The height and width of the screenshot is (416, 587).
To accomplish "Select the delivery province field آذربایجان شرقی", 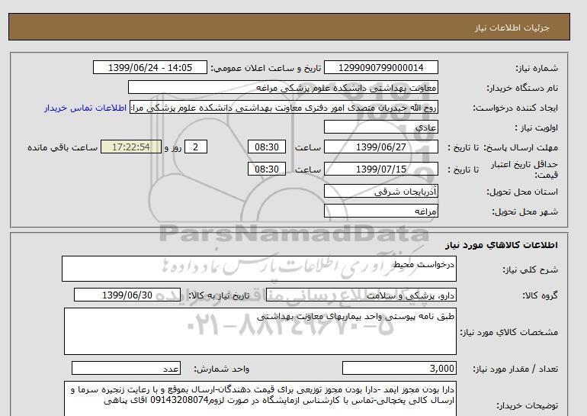I will point(380,191).
